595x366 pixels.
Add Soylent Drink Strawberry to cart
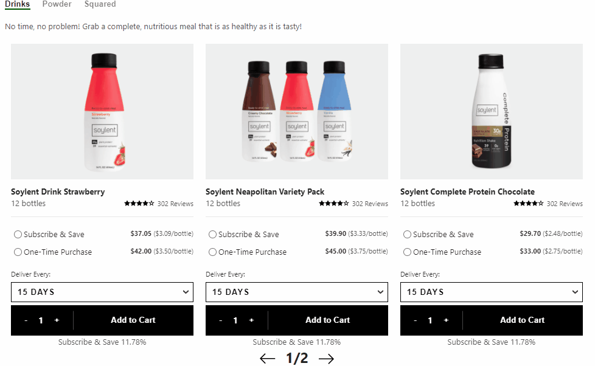pos(133,320)
